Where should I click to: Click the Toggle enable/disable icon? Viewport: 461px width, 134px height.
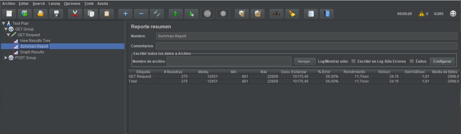pyautogui.click(x=157, y=14)
